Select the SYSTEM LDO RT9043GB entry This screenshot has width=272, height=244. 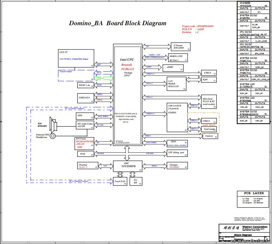pos(253,99)
